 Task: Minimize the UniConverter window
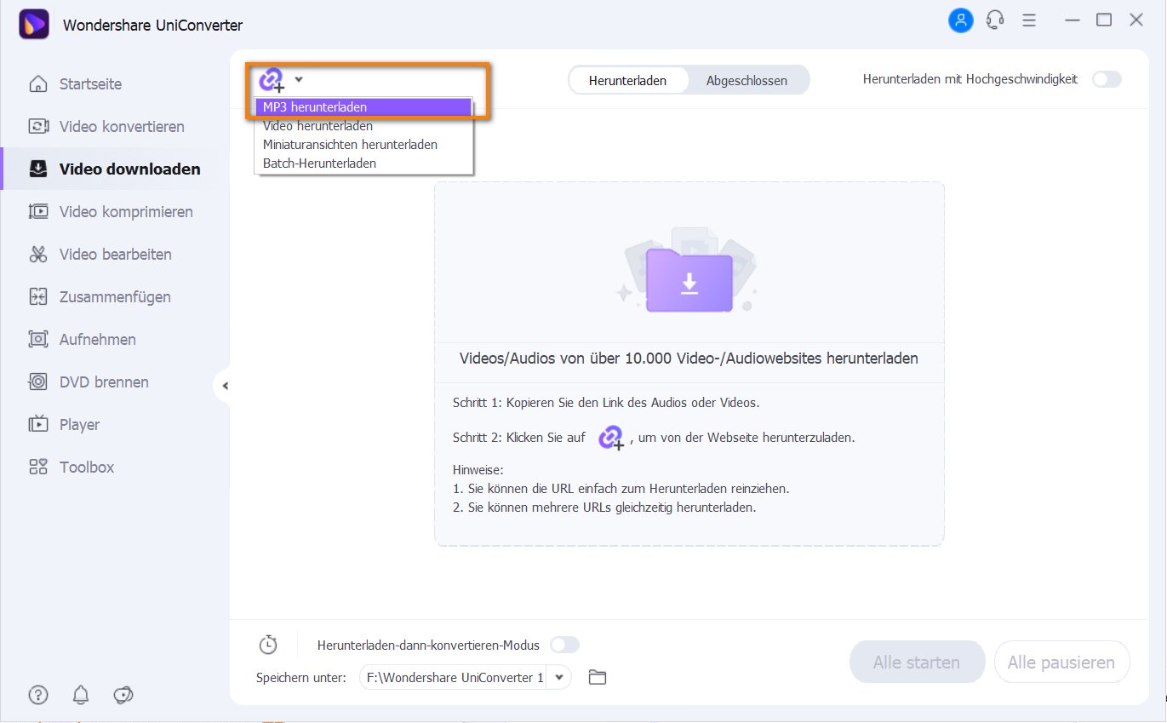pos(1072,20)
